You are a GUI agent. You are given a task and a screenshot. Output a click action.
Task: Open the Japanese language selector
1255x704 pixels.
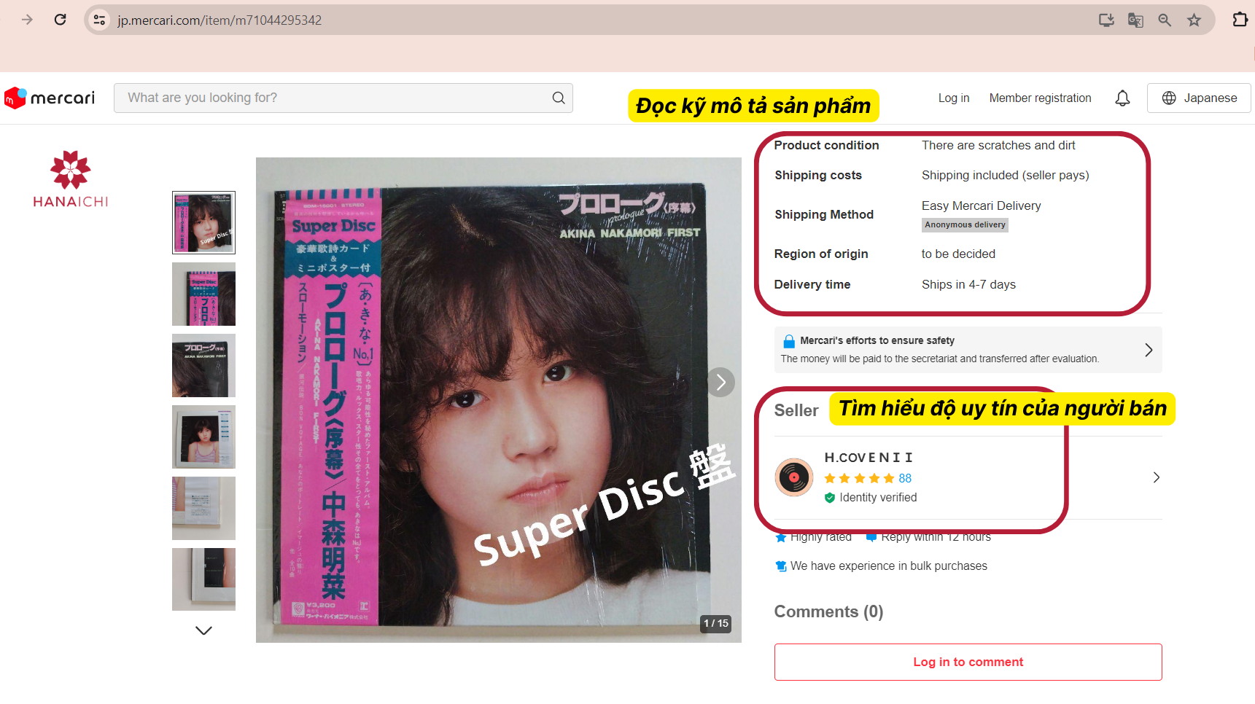point(1199,98)
